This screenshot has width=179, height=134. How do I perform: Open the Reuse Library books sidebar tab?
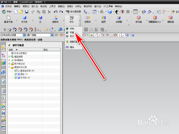pos(3,63)
